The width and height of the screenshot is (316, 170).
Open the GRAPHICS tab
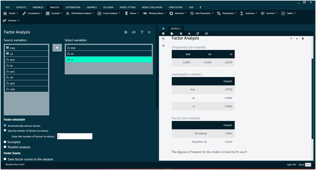[x=92, y=7]
